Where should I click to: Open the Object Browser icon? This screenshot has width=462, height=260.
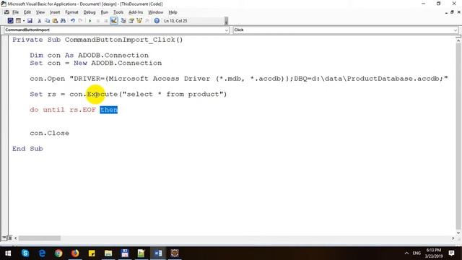coord(139,21)
